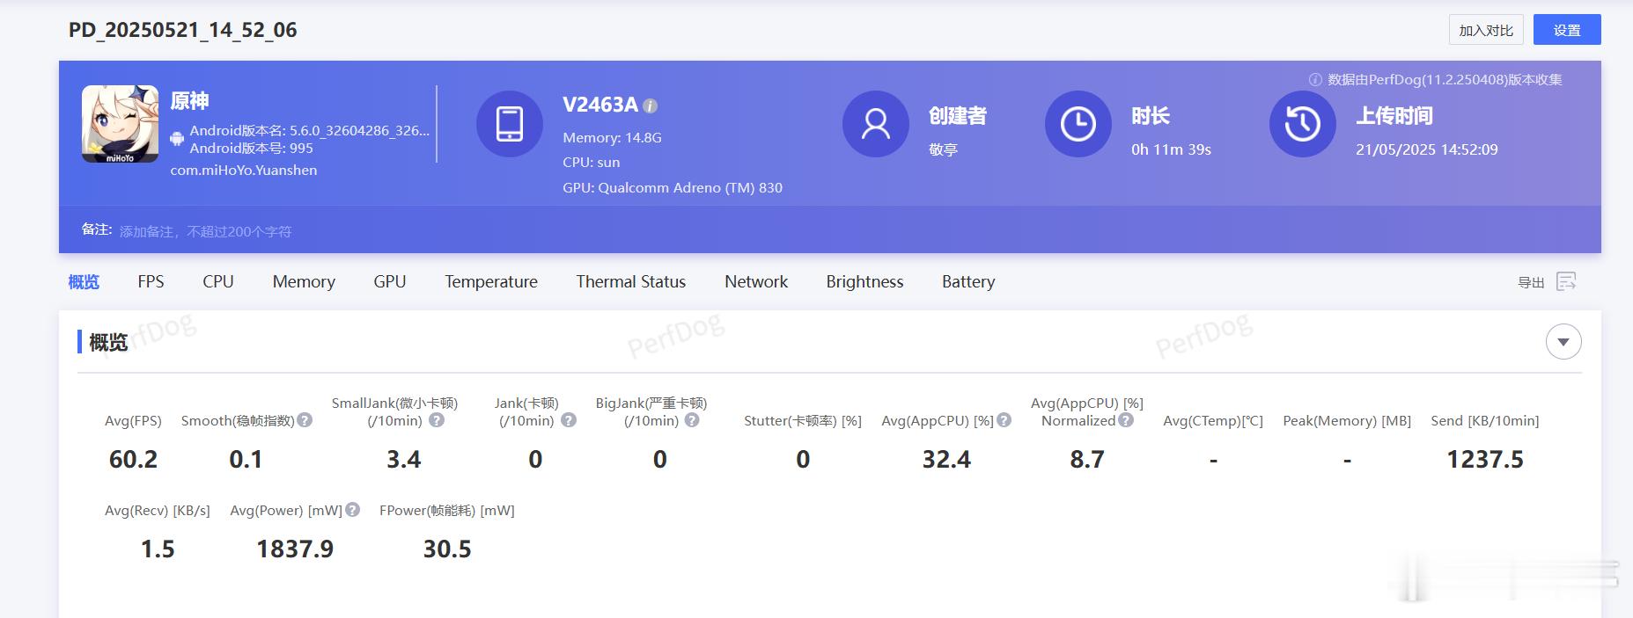Open the Brightness tab
1633x618 pixels.
point(864,281)
